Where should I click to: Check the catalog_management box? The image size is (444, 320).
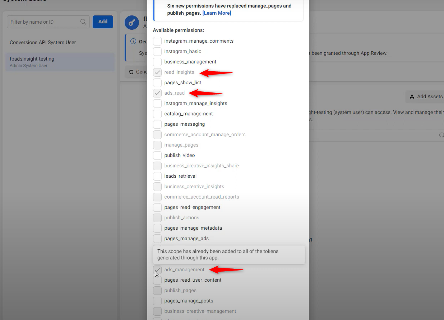pos(157,114)
